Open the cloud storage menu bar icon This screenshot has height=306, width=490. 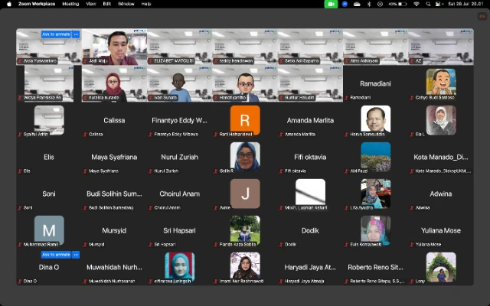(357, 4)
